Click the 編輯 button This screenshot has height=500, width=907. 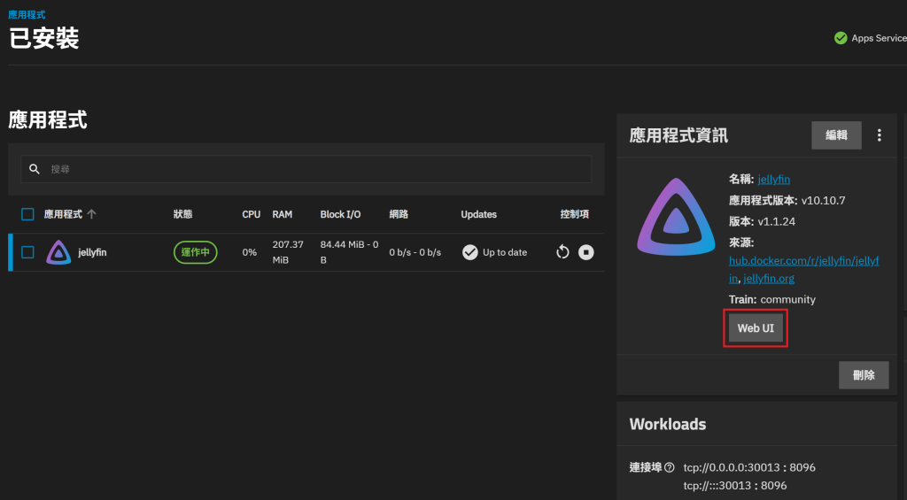pyautogui.click(x=836, y=135)
